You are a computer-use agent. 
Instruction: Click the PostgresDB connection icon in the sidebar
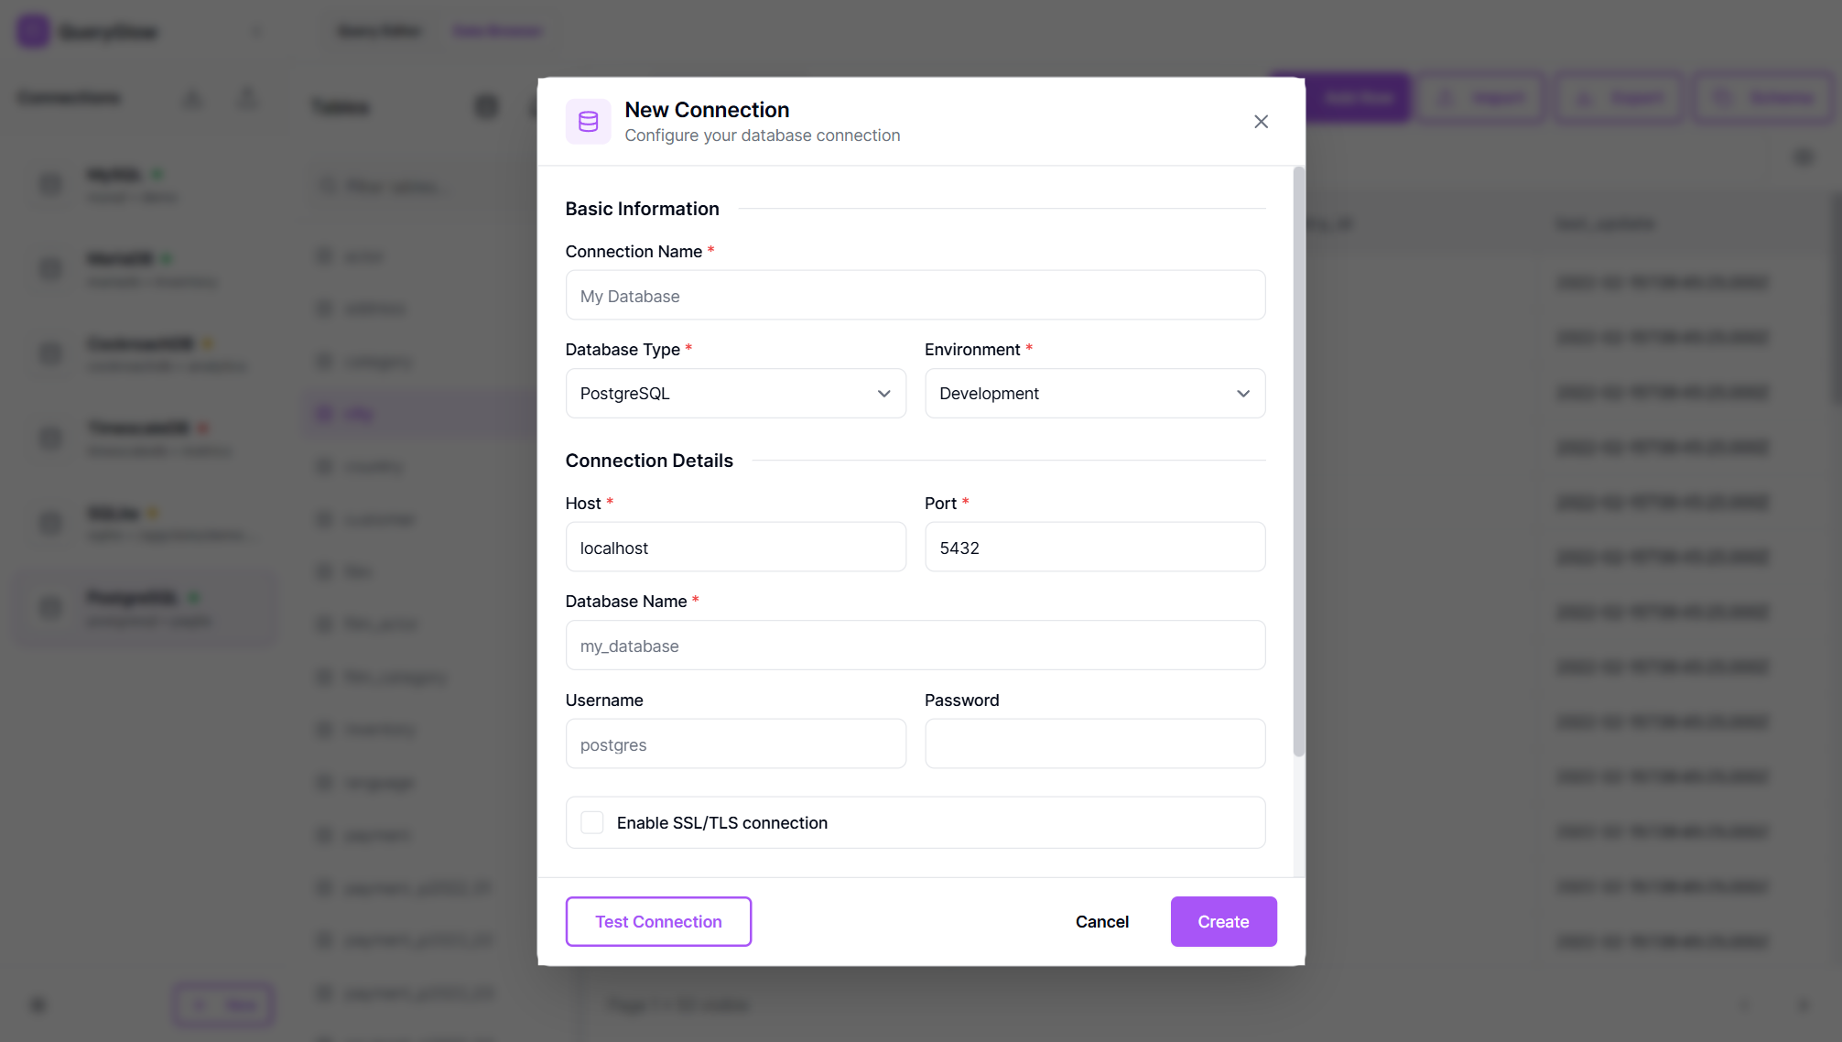pyautogui.click(x=49, y=607)
